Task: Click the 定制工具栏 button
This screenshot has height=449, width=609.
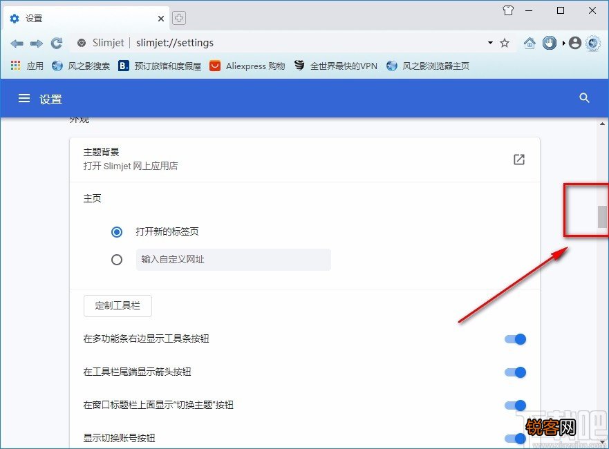Action: (118, 306)
